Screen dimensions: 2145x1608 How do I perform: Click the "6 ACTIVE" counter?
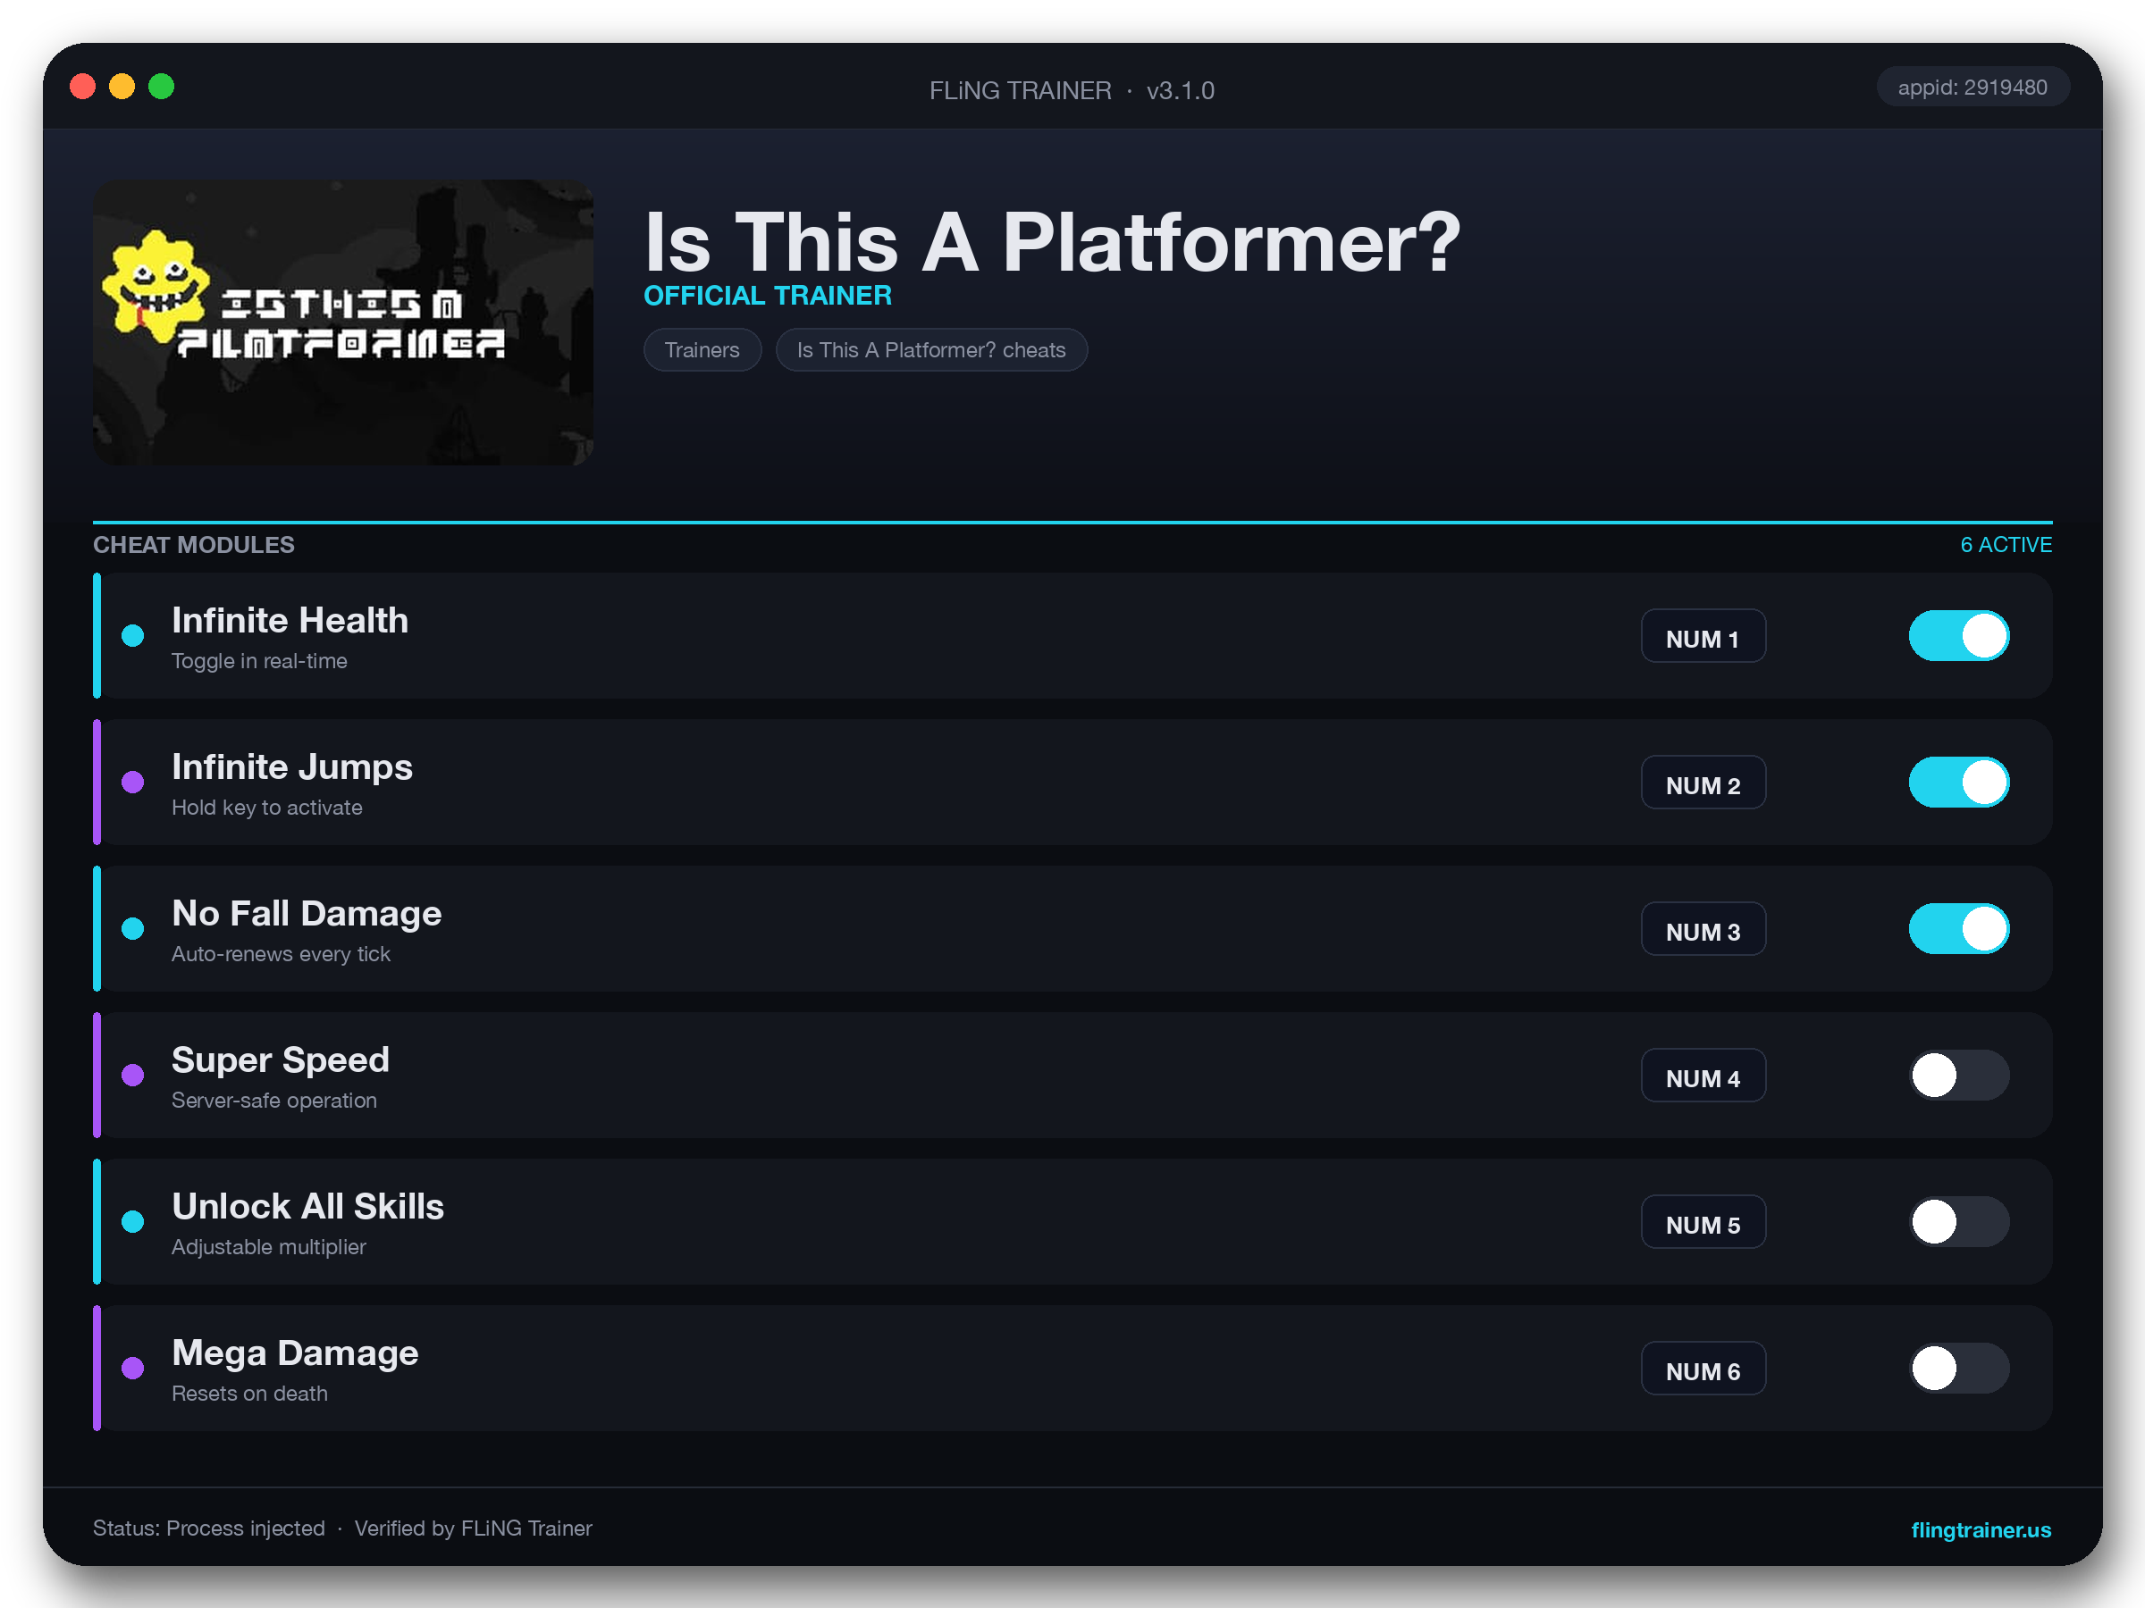(x=2006, y=545)
